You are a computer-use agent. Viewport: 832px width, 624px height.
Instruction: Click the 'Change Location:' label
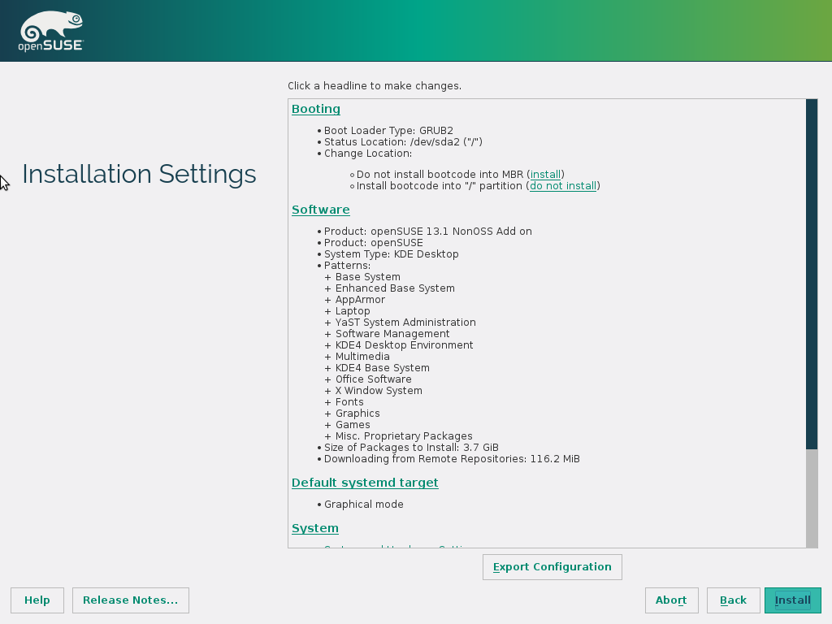click(368, 154)
